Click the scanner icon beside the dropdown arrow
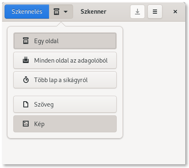 tap(56, 12)
